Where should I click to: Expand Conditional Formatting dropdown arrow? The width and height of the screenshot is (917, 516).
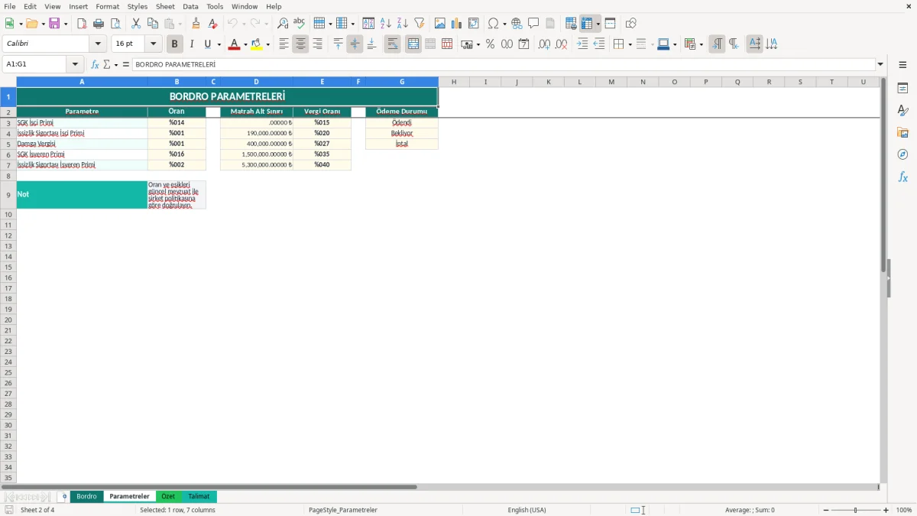(x=701, y=44)
